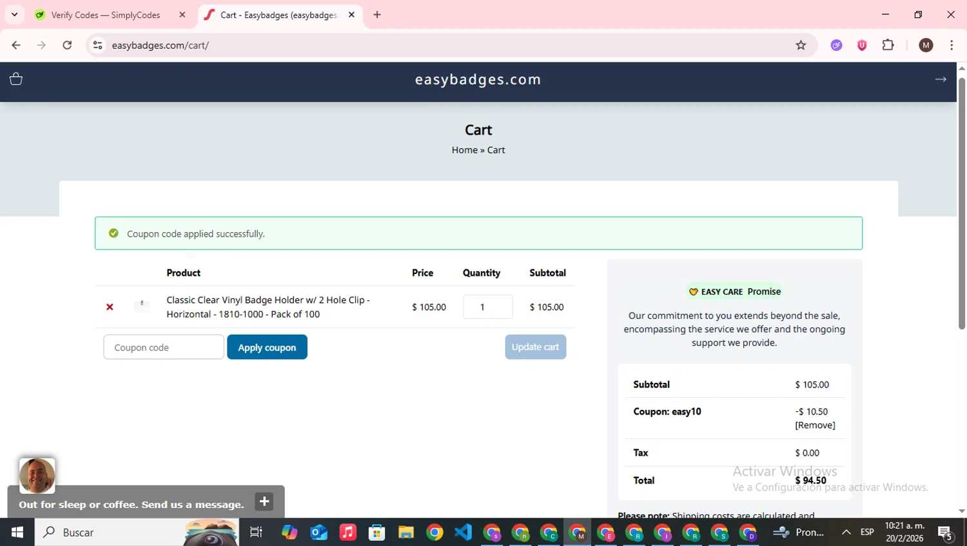Open the purple circular extension icon
967x546 pixels.
coord(836,45)
